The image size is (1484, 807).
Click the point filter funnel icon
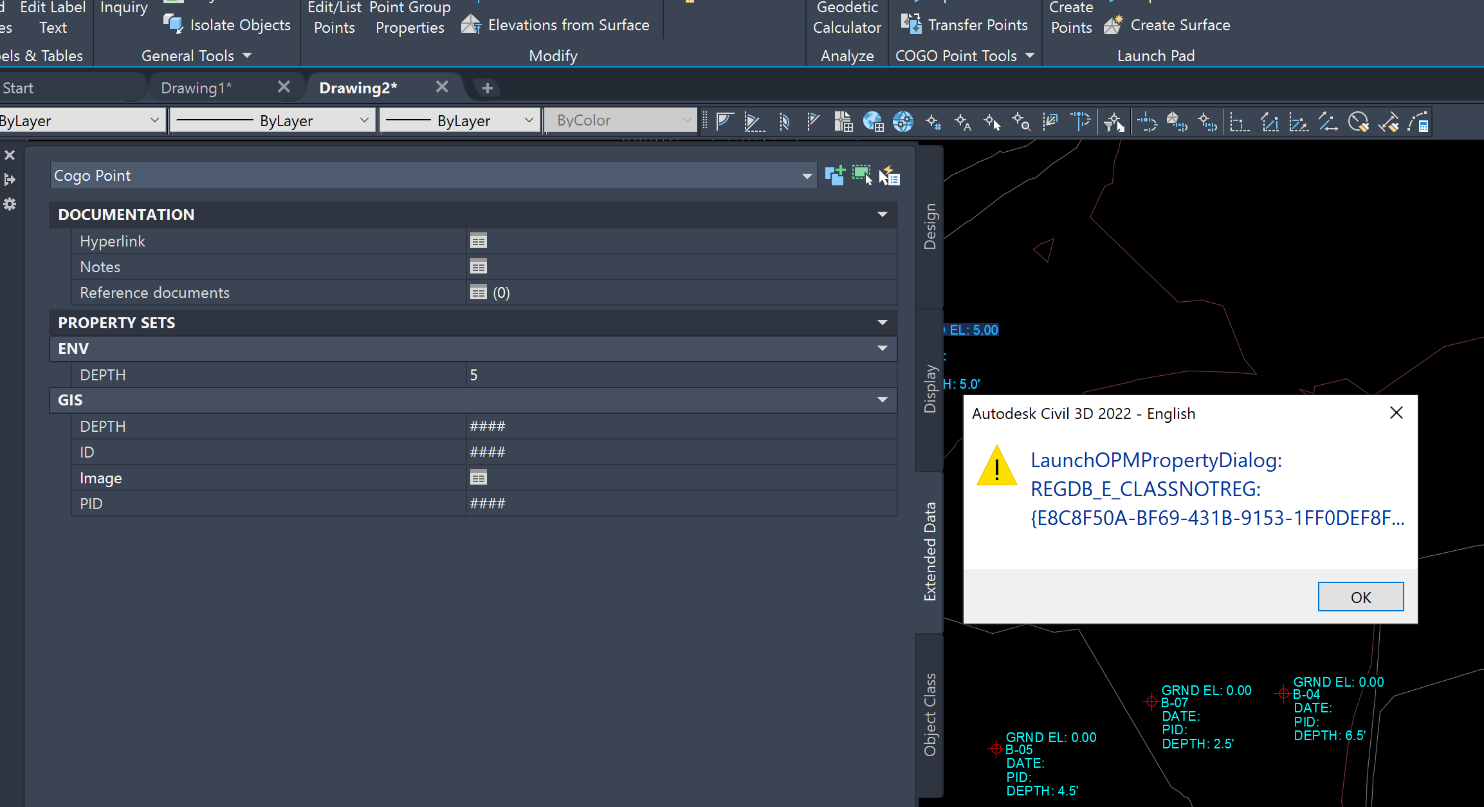[x=1113, y=122]
